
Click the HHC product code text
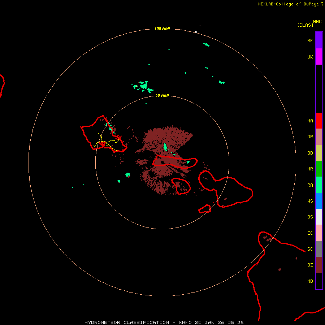point(317,22)
